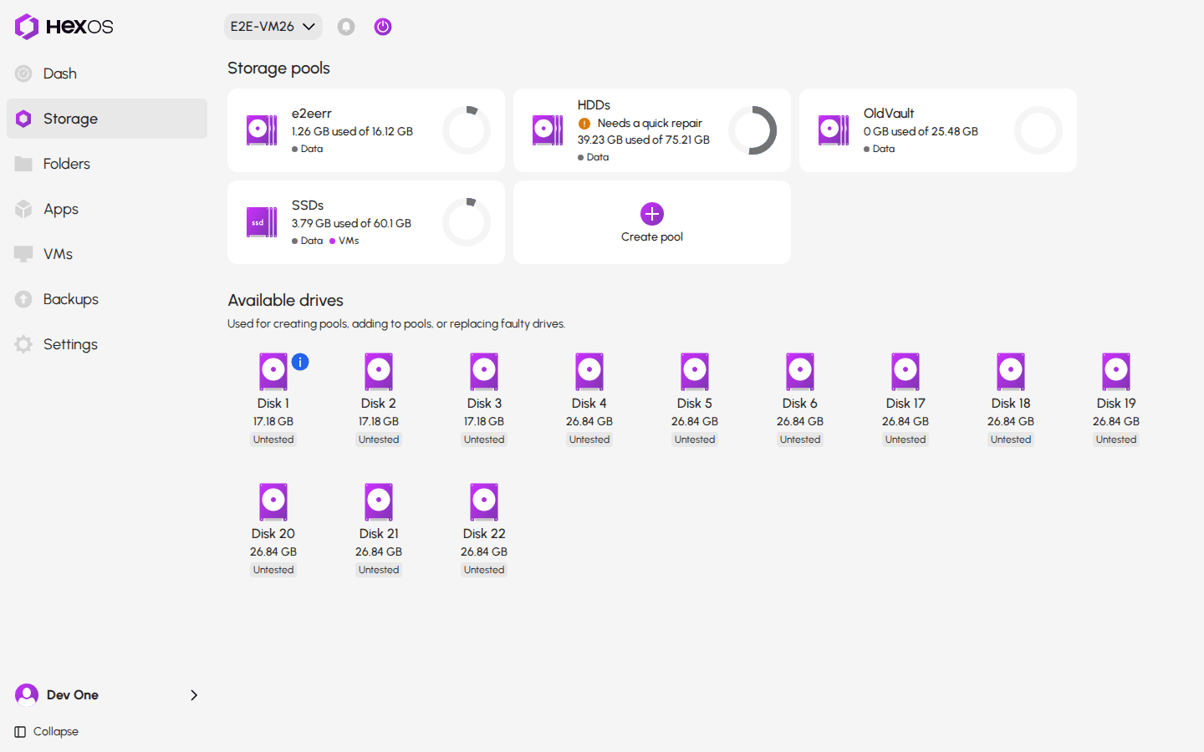Click the Untested badge under Disk 22

pos(484,570)
